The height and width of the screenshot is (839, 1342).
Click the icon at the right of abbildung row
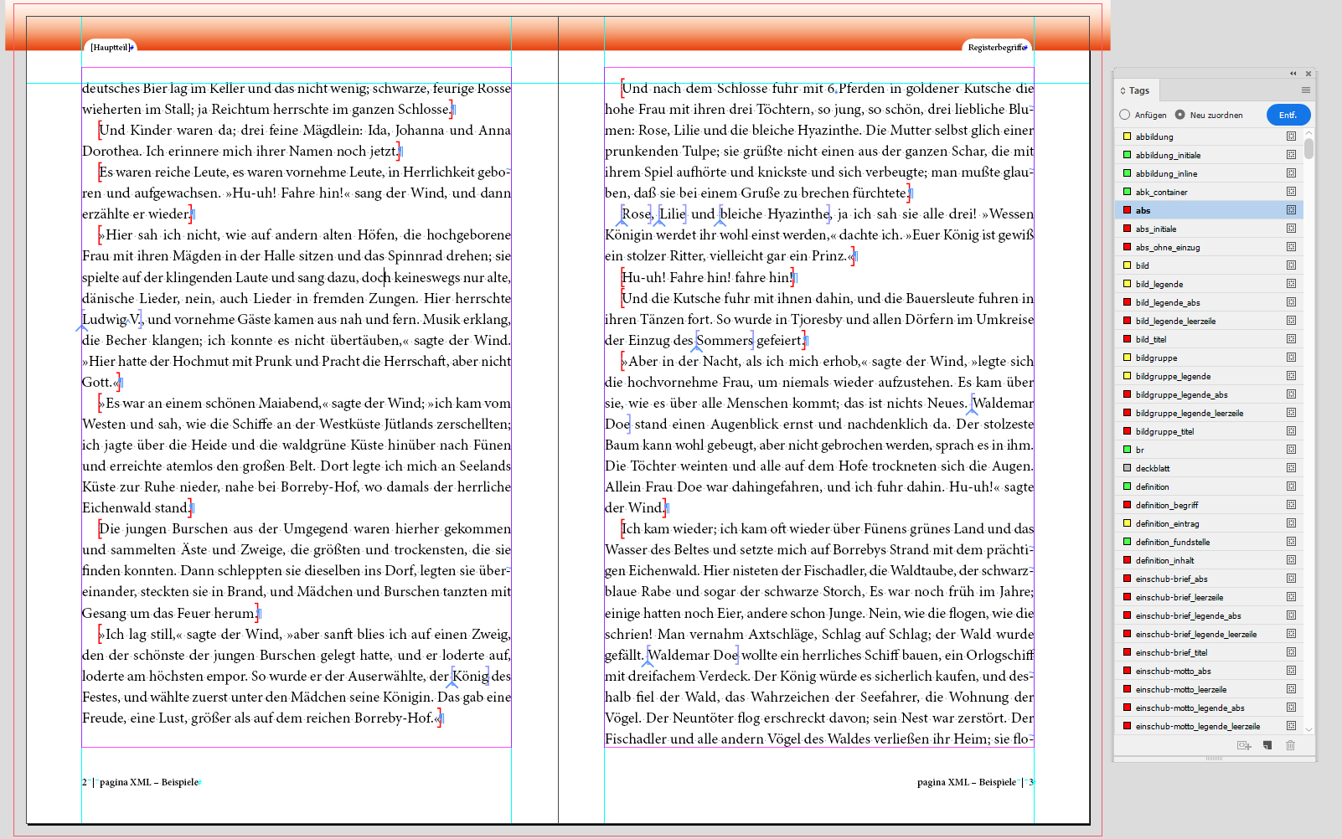(x=1291, y=136)
